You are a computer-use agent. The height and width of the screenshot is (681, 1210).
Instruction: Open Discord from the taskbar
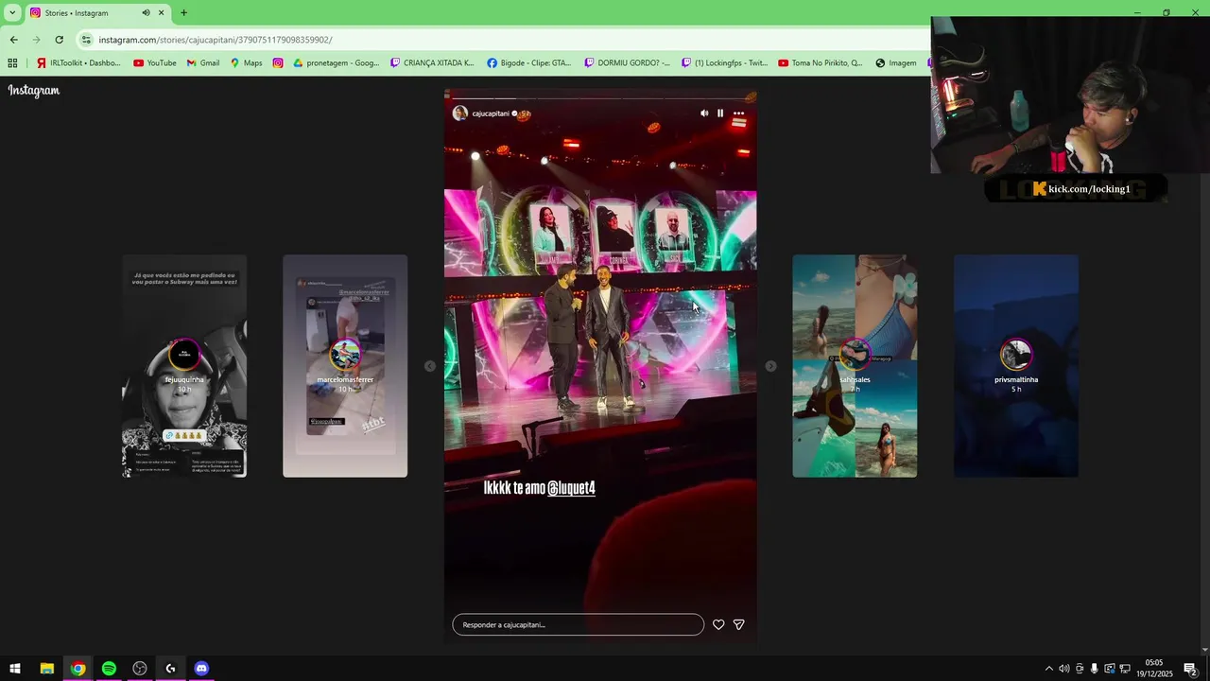(201, 669)
